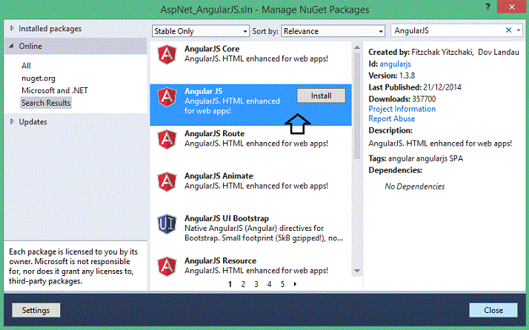Expand the Installed packages section
Viewport: 529px width, 330px height.
click(x=12, y=28)
